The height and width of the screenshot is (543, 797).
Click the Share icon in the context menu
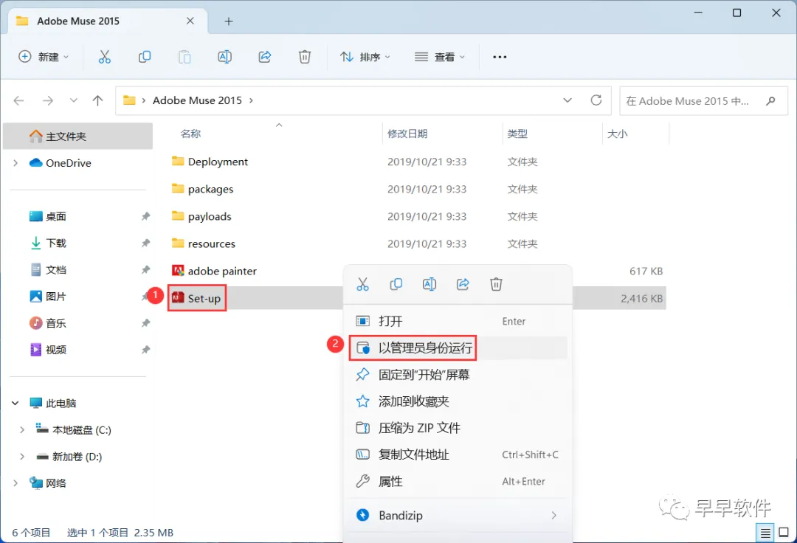point(463,285)
